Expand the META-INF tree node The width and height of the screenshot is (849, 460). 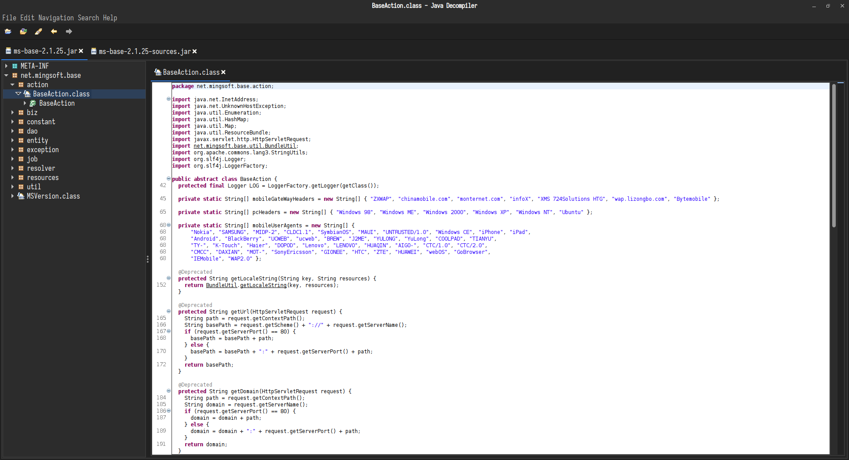(x=6, y=66)
